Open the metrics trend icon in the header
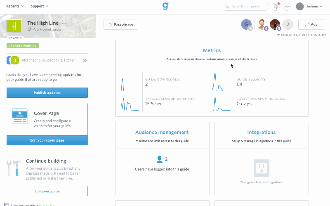Screen dimensions: 330x206 [287, 6]
